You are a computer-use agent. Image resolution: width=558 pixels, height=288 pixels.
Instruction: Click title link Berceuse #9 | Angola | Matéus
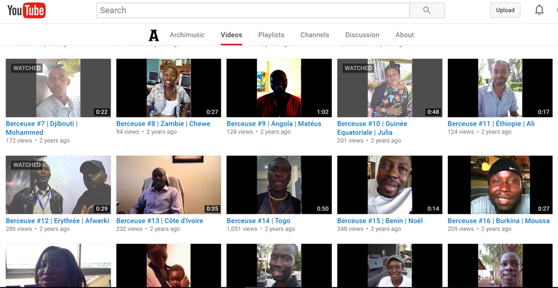pos(274,124)
